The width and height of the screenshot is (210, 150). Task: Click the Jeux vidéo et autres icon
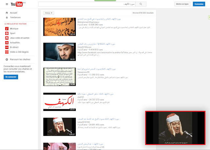click(x=7, y=38)
